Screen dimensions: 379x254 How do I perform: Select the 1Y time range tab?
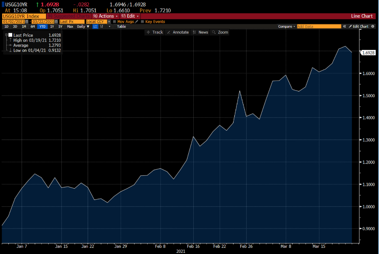coord(52,26)
